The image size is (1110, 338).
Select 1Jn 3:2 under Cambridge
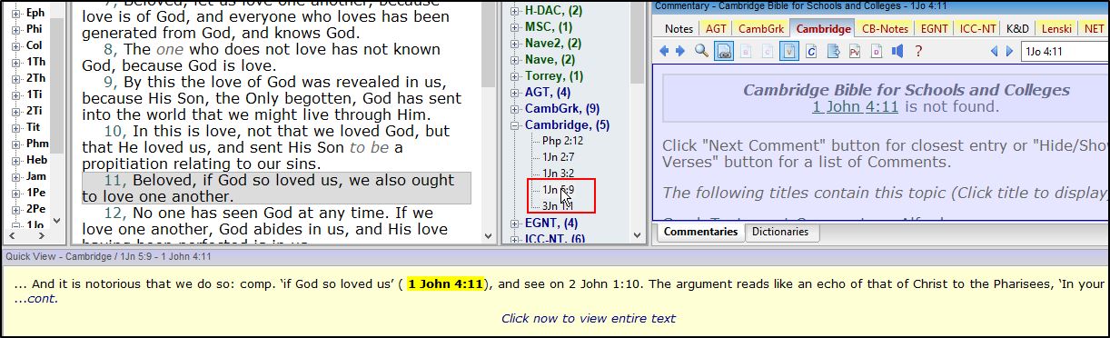pos(560,174)
